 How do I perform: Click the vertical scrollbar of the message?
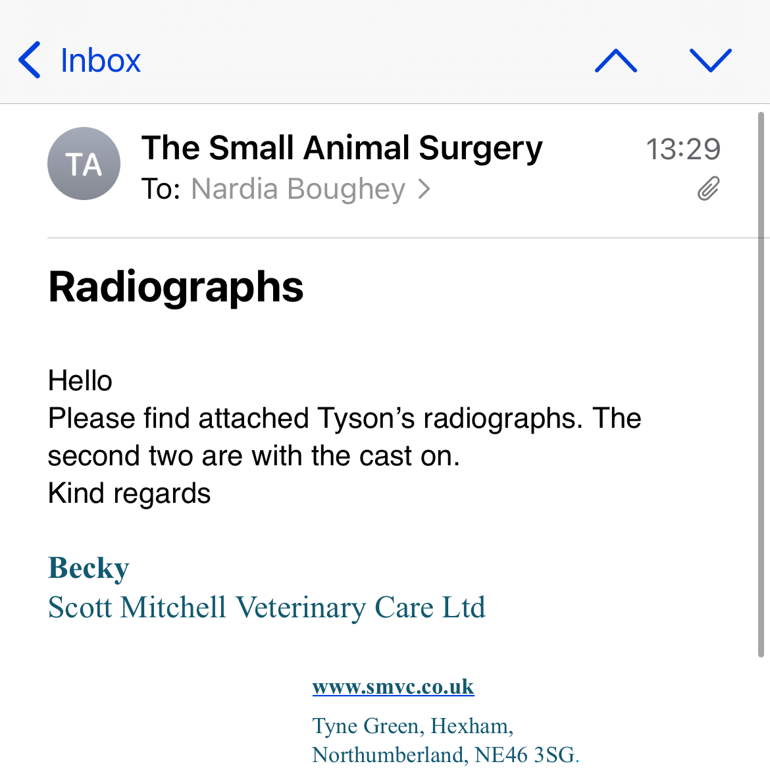[761, 384]
